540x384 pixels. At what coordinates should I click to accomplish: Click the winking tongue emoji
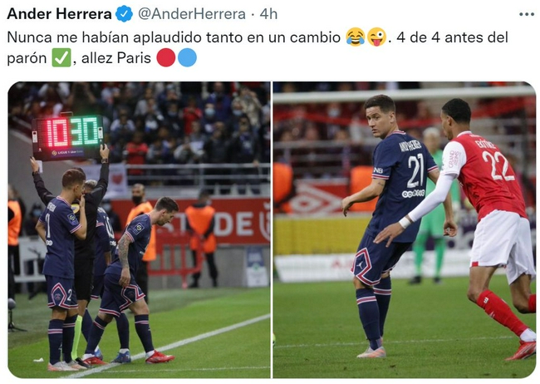click(376, 37)
